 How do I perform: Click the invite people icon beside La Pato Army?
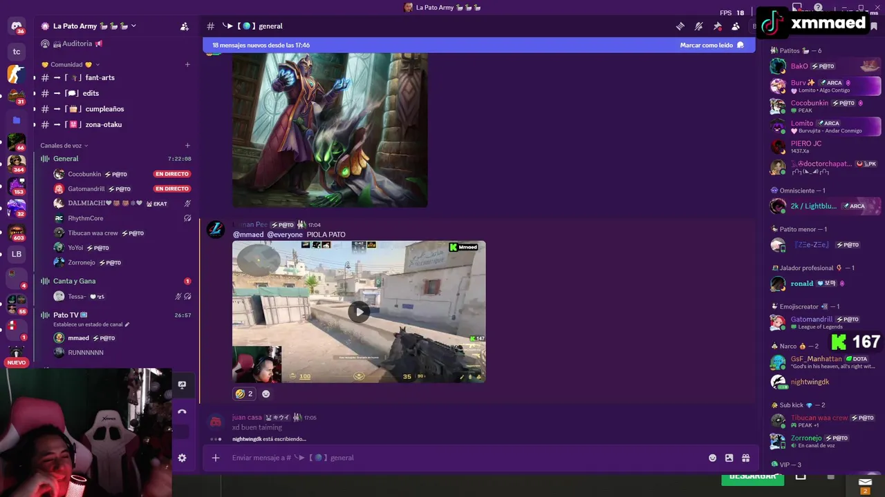point(184,26)
